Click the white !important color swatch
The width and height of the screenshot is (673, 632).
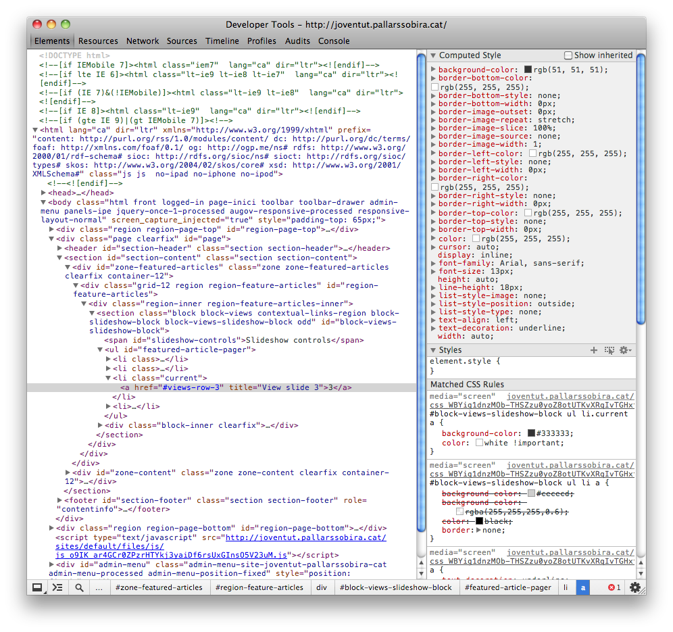pos(480,443)
